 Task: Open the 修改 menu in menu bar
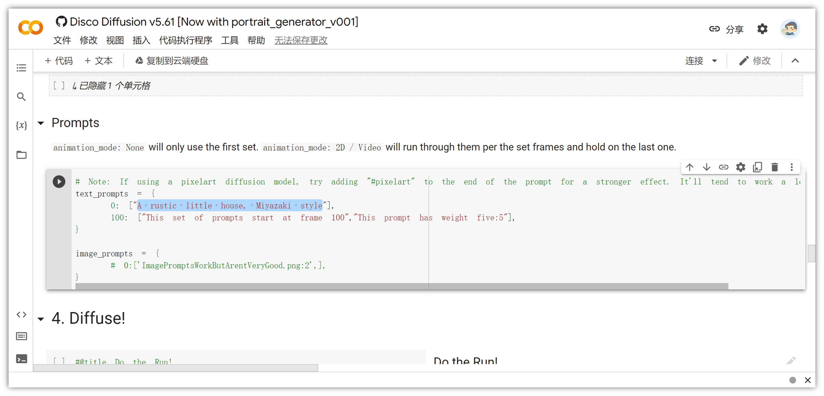tap(89, 40)
